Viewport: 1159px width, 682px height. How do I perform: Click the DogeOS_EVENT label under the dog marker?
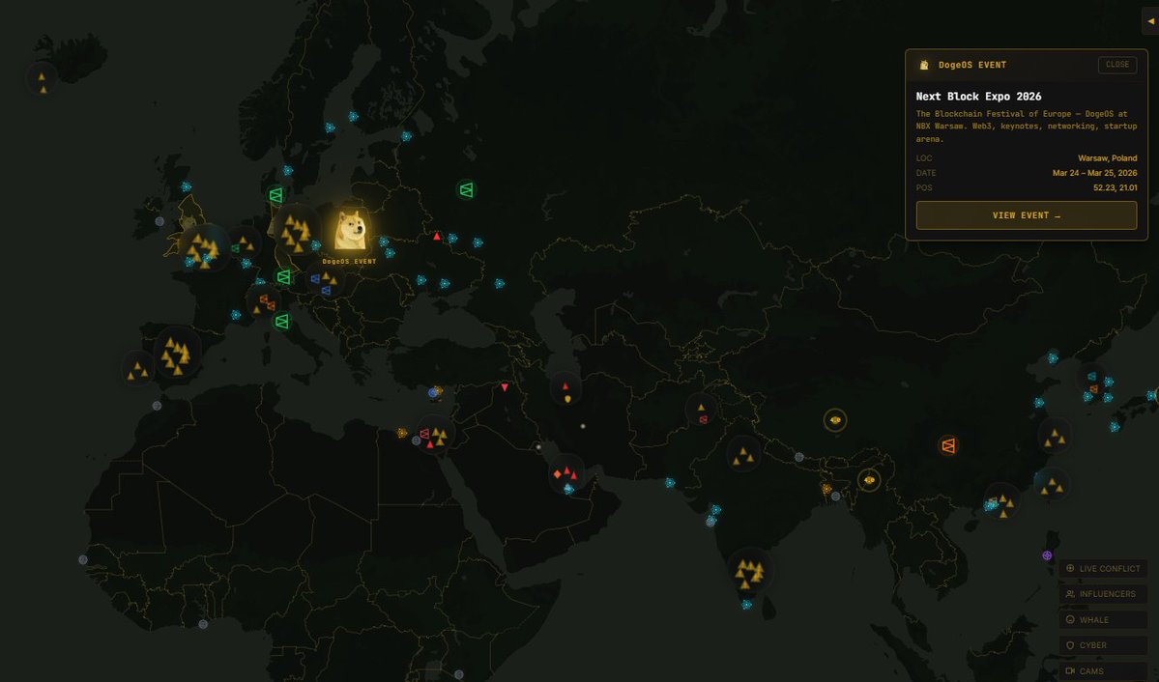pyautogui.click(x=349, y=262)
